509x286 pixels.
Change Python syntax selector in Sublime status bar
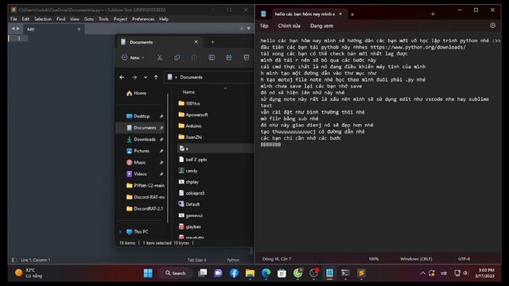pyautogui.click(x=233, y=260)
